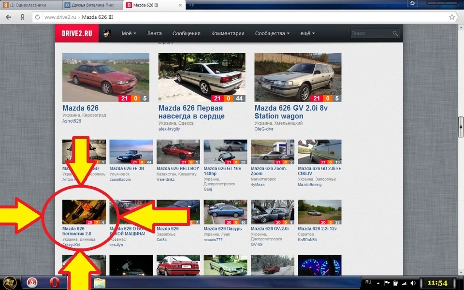The width and height of the screenshot is (464, 290).
Task: Open the OleG-drvr user profile link
Action: pyautogui.click(x=264, y=129)
